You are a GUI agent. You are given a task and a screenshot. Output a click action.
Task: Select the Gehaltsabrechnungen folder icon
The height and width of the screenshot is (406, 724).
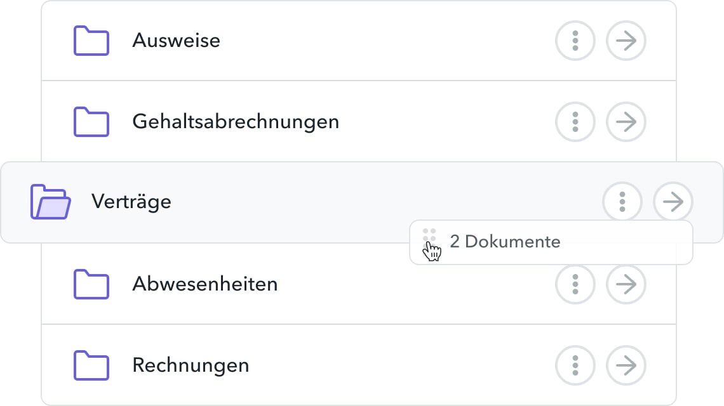(x=91, y=121)
